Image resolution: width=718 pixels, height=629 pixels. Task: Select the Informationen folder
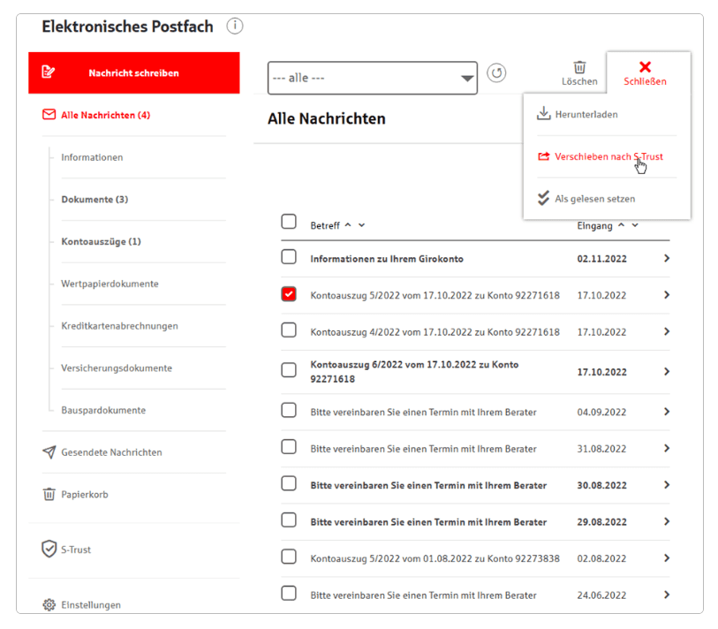tap(92, 157)
